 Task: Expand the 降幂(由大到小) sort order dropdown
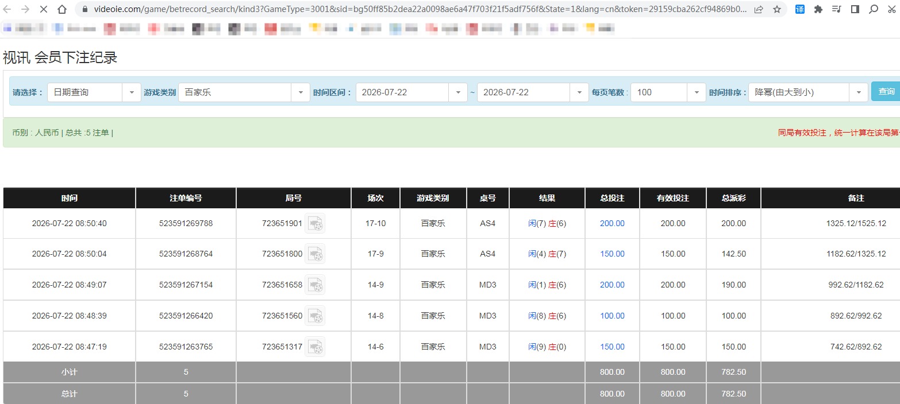pos(859,92)
